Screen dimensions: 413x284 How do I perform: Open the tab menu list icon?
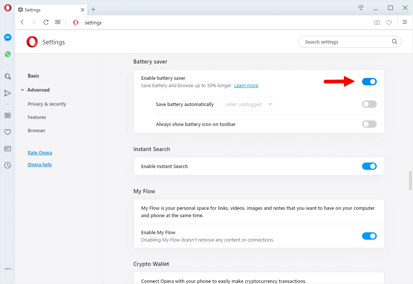pos(361,8)
